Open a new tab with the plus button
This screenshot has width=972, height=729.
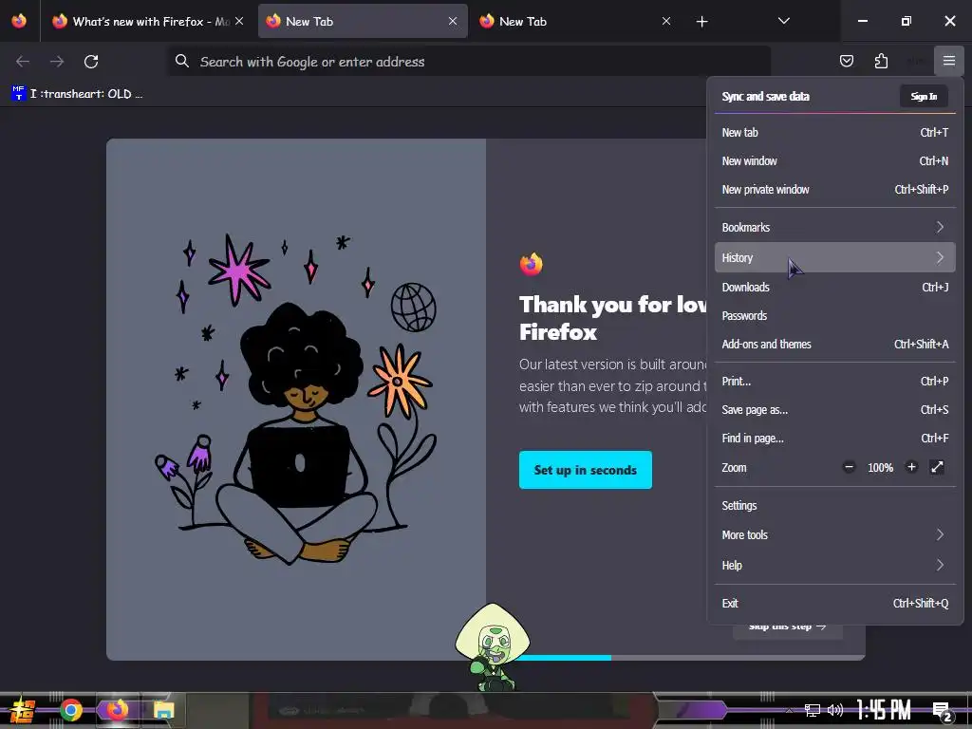click(701, 22)
